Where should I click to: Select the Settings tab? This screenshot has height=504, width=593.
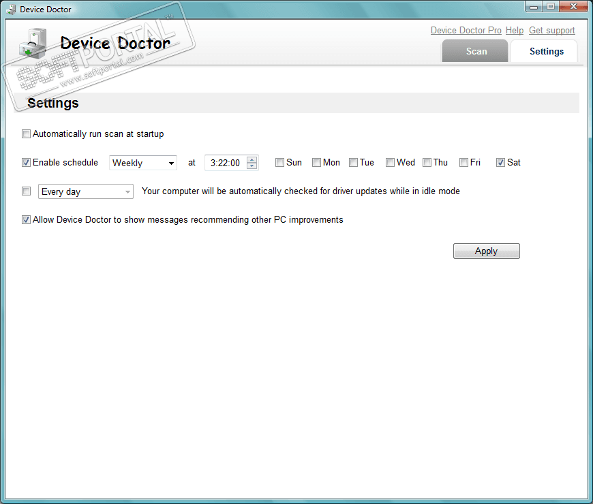pyautogui.click(x=544, y=51)
